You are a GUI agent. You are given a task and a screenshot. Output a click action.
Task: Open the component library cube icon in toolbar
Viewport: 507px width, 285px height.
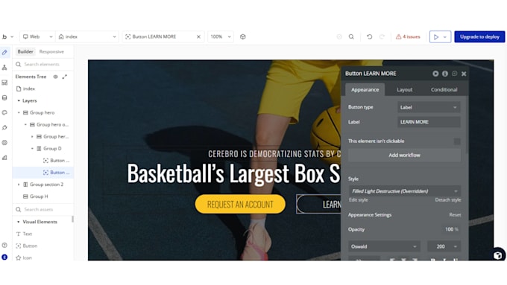(x=243, y=36)
